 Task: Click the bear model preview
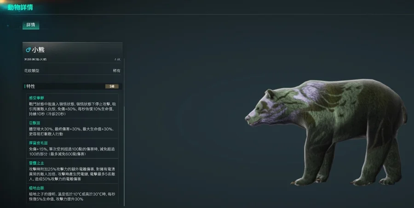(326, 132)
